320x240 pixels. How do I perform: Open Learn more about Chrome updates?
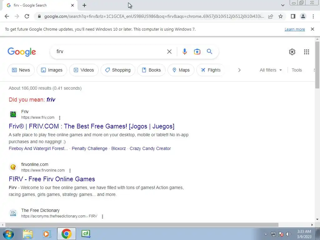pyautogui.click(x=295, y=29)
